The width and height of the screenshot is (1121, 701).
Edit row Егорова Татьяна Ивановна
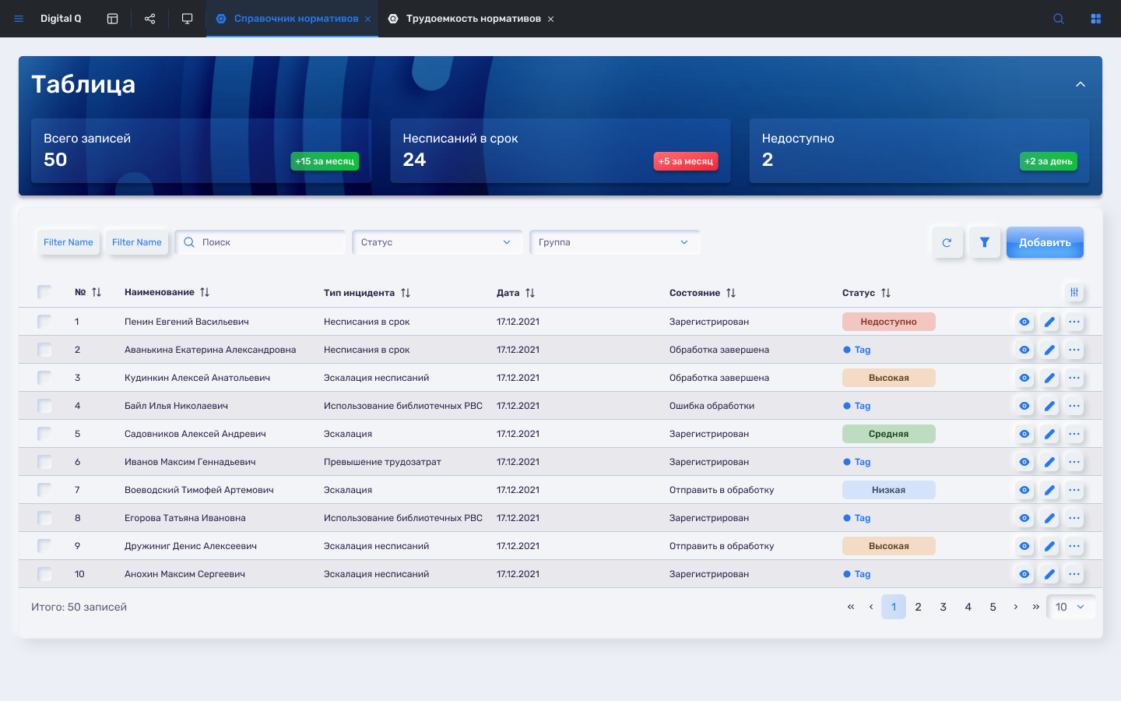click(1049, 518)
